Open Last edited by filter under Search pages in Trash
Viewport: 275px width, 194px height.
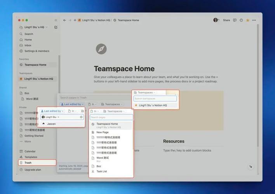coord(72,104)
